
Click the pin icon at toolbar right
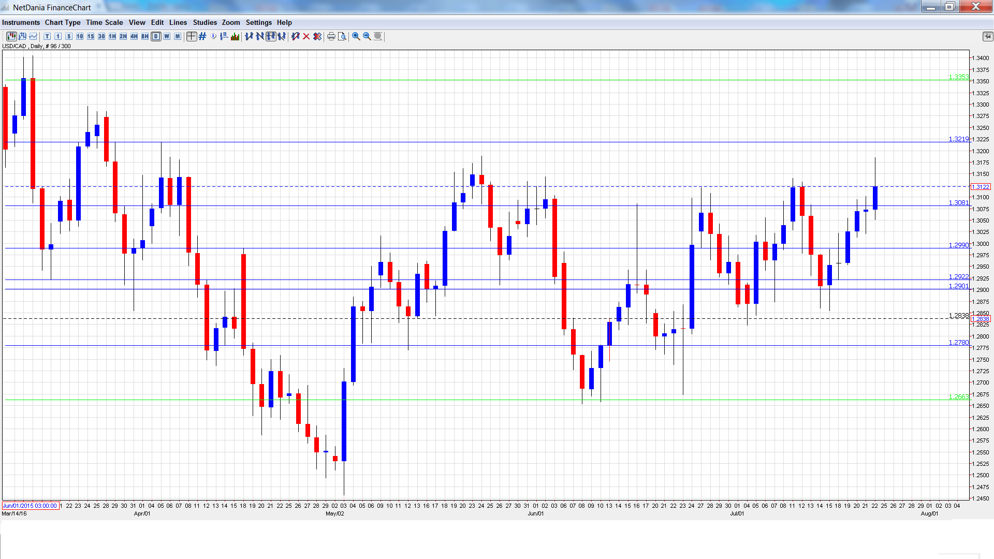tap(988, 36)
